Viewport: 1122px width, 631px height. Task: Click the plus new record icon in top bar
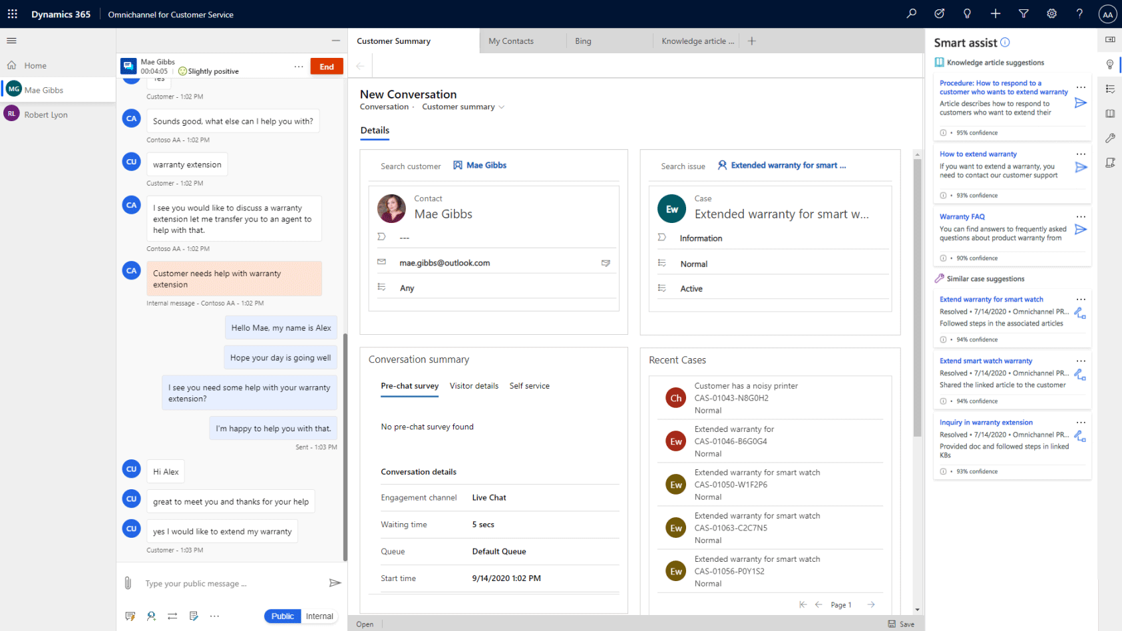click(x=996, y=13)
